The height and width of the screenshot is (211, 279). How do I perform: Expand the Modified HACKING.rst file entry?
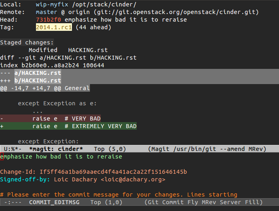point(68,50)
